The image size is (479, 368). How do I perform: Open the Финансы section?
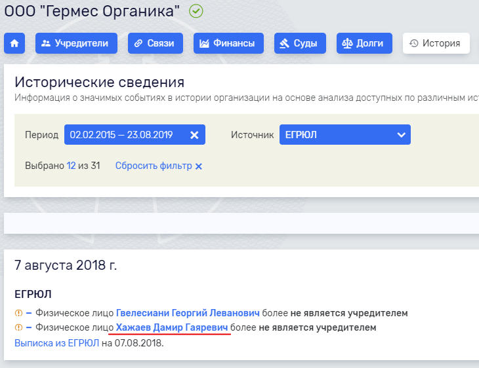pyautogui.click(x=228, y=43)
